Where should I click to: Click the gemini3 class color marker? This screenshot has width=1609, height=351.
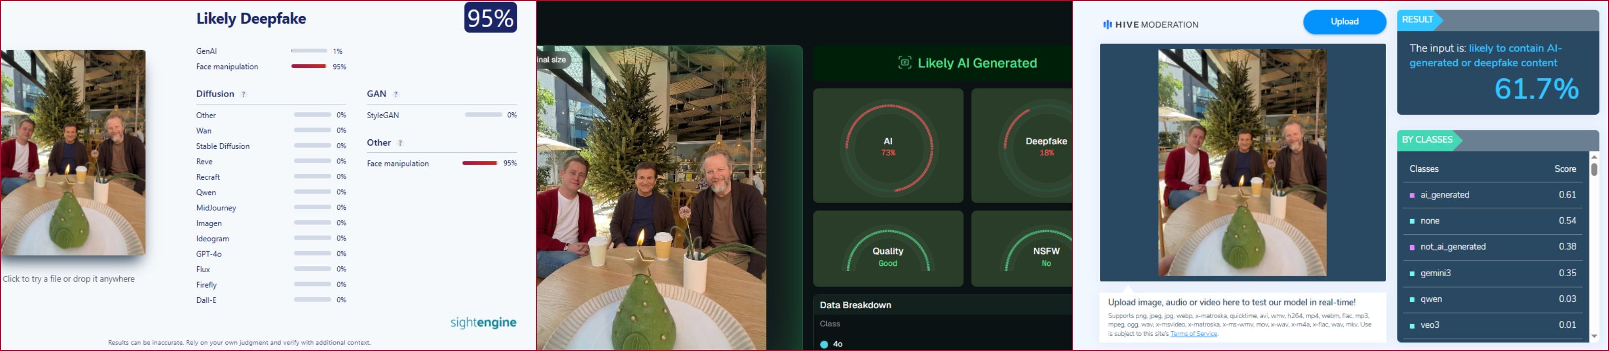point(1412,273)
